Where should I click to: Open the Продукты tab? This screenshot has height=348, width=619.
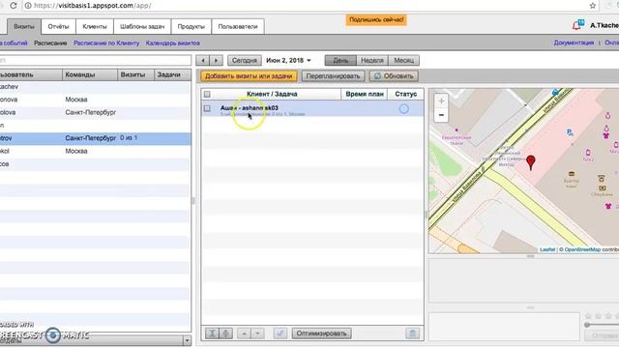point(192,26)
